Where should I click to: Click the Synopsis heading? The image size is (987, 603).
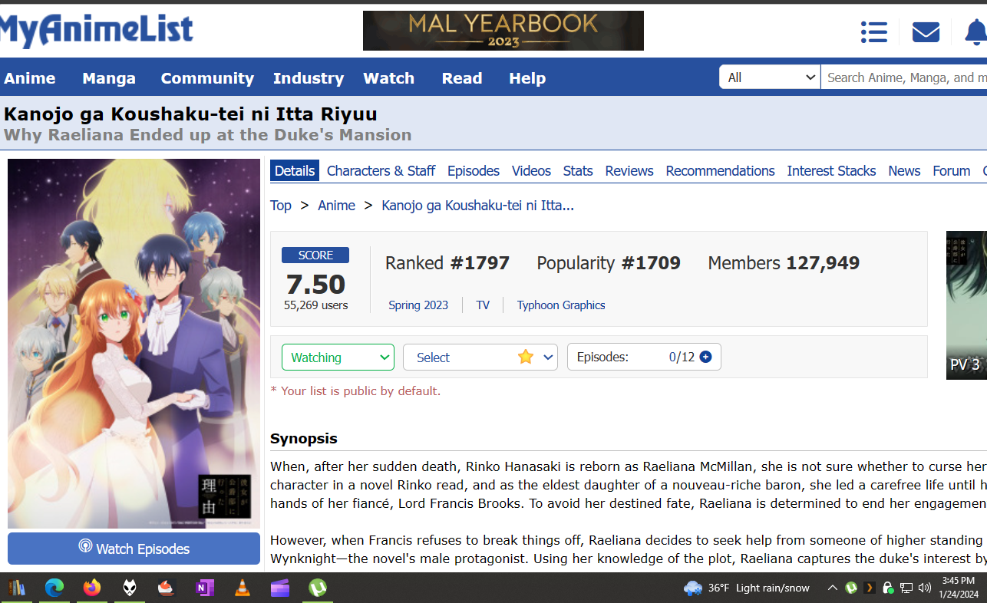click(x=304, y=439)
